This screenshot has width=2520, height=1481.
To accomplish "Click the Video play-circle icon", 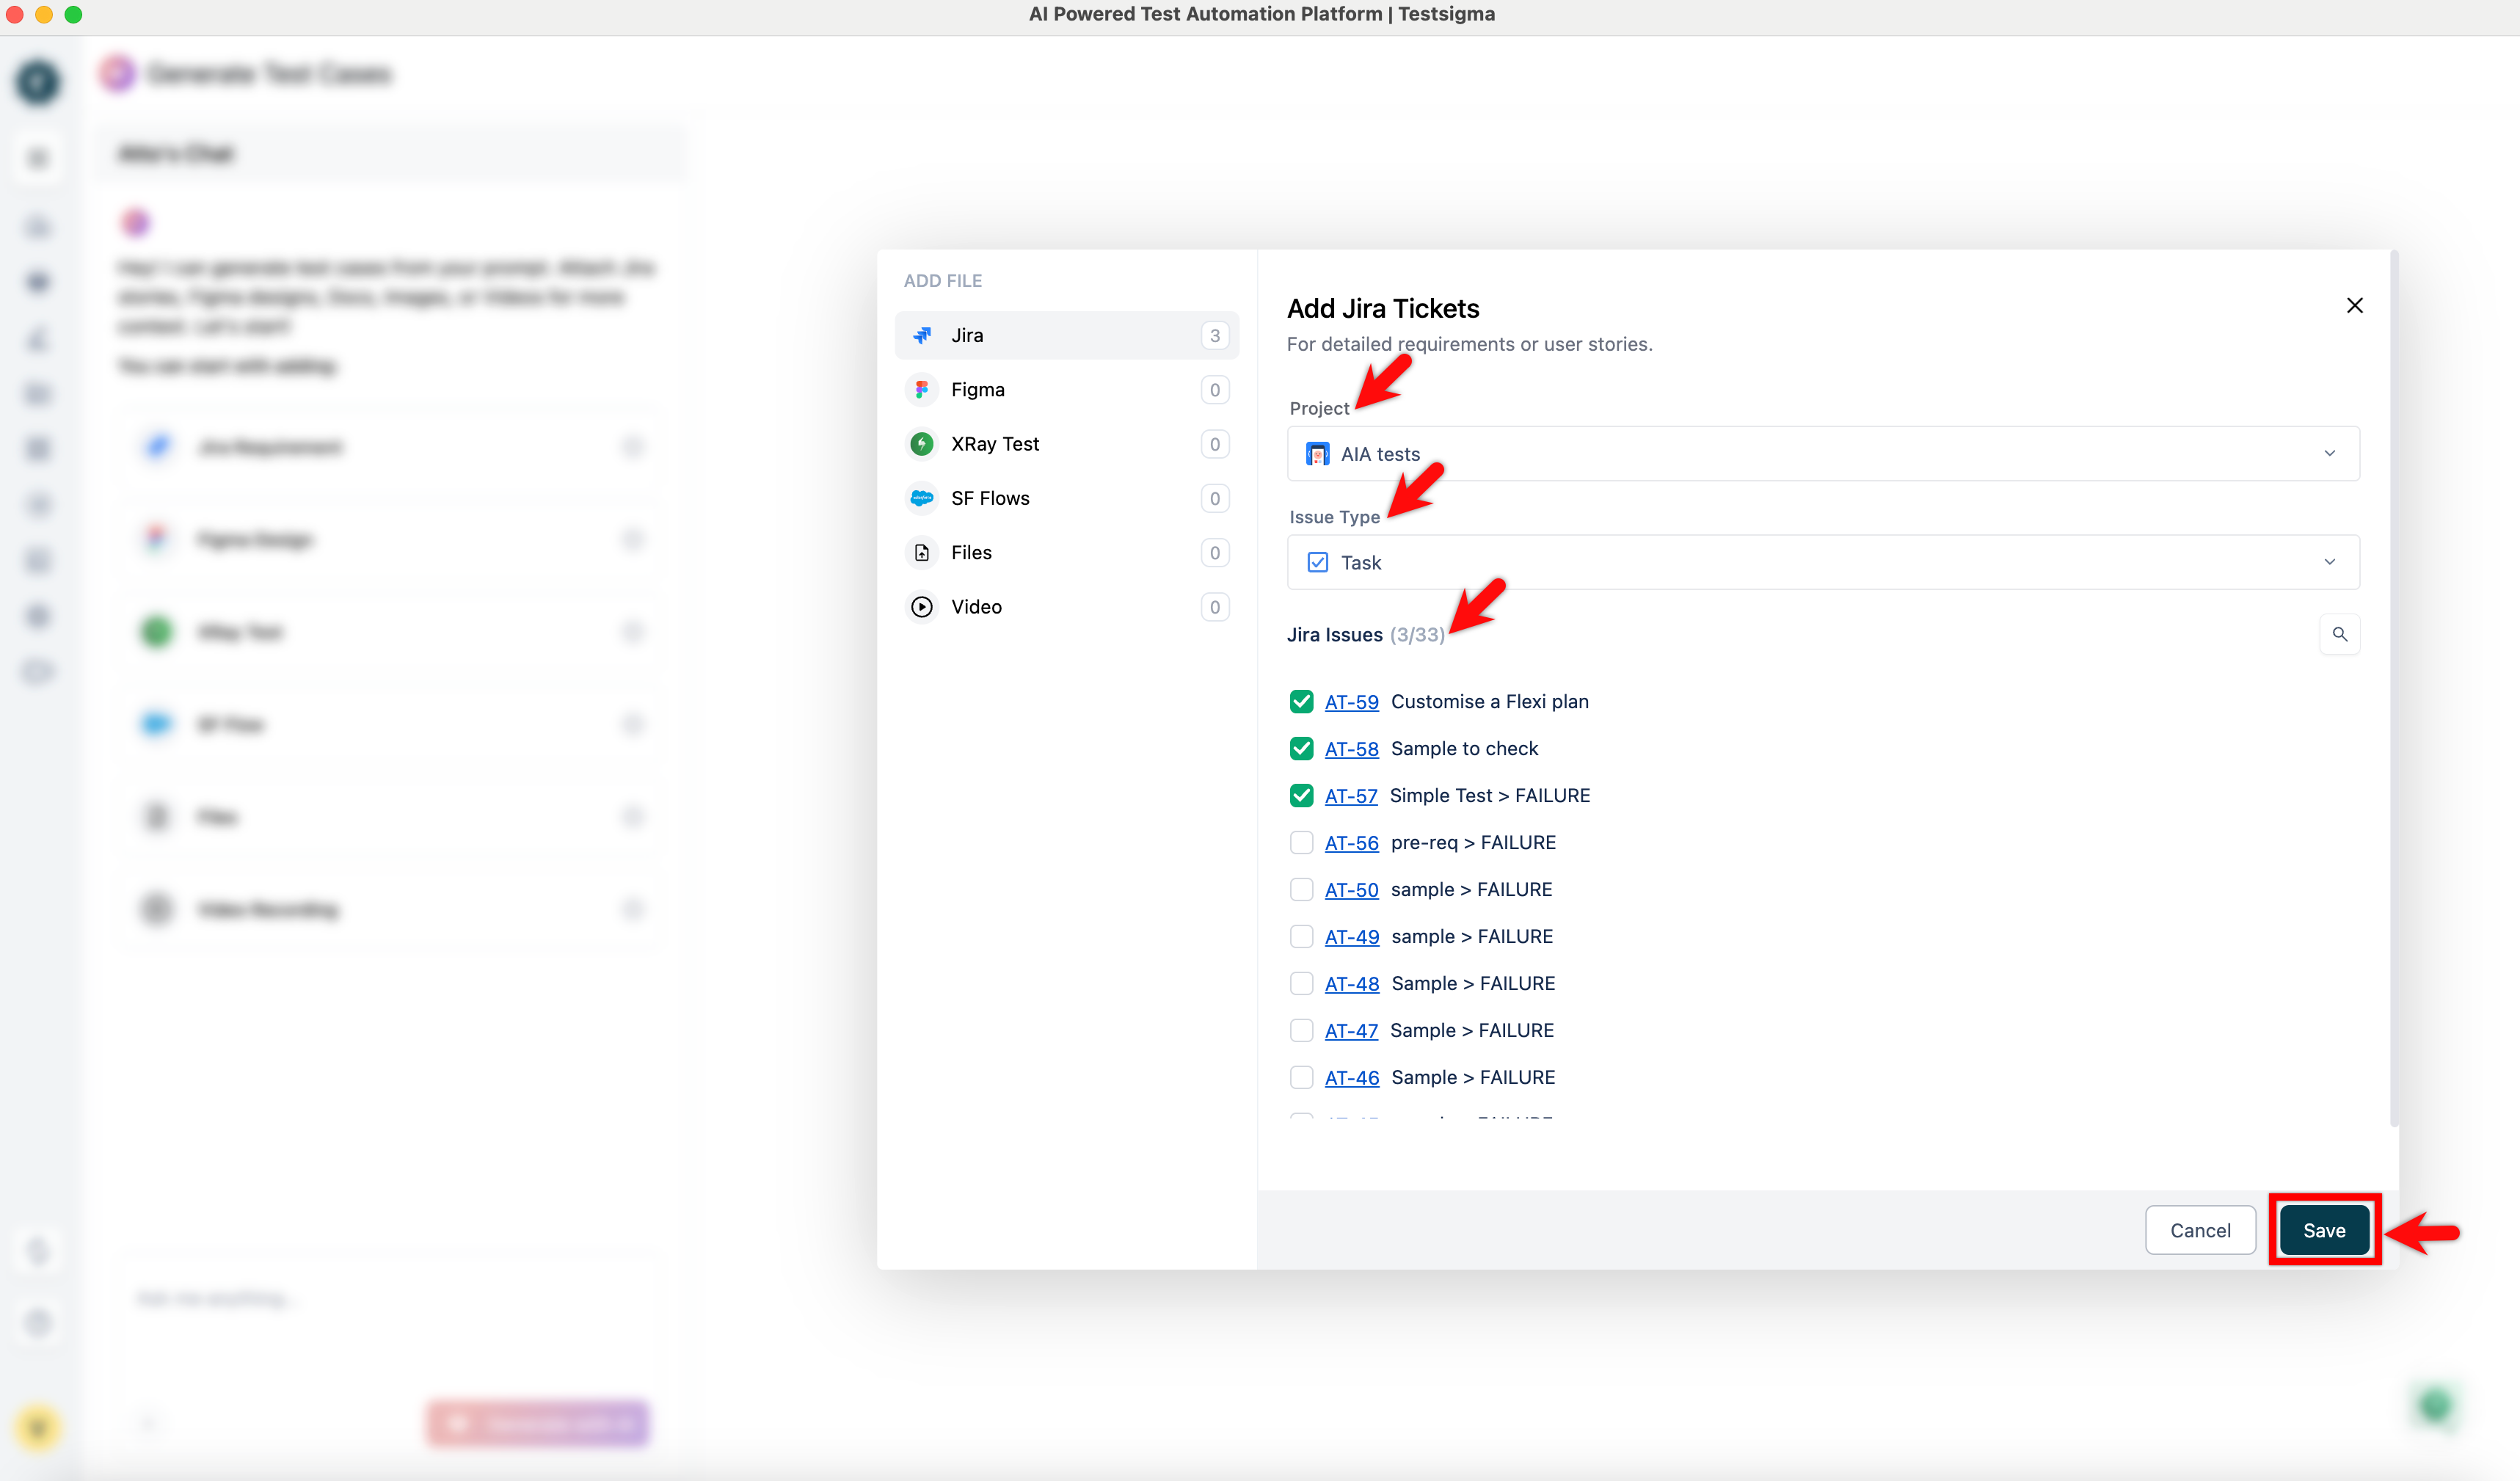I will click(922, 607).
